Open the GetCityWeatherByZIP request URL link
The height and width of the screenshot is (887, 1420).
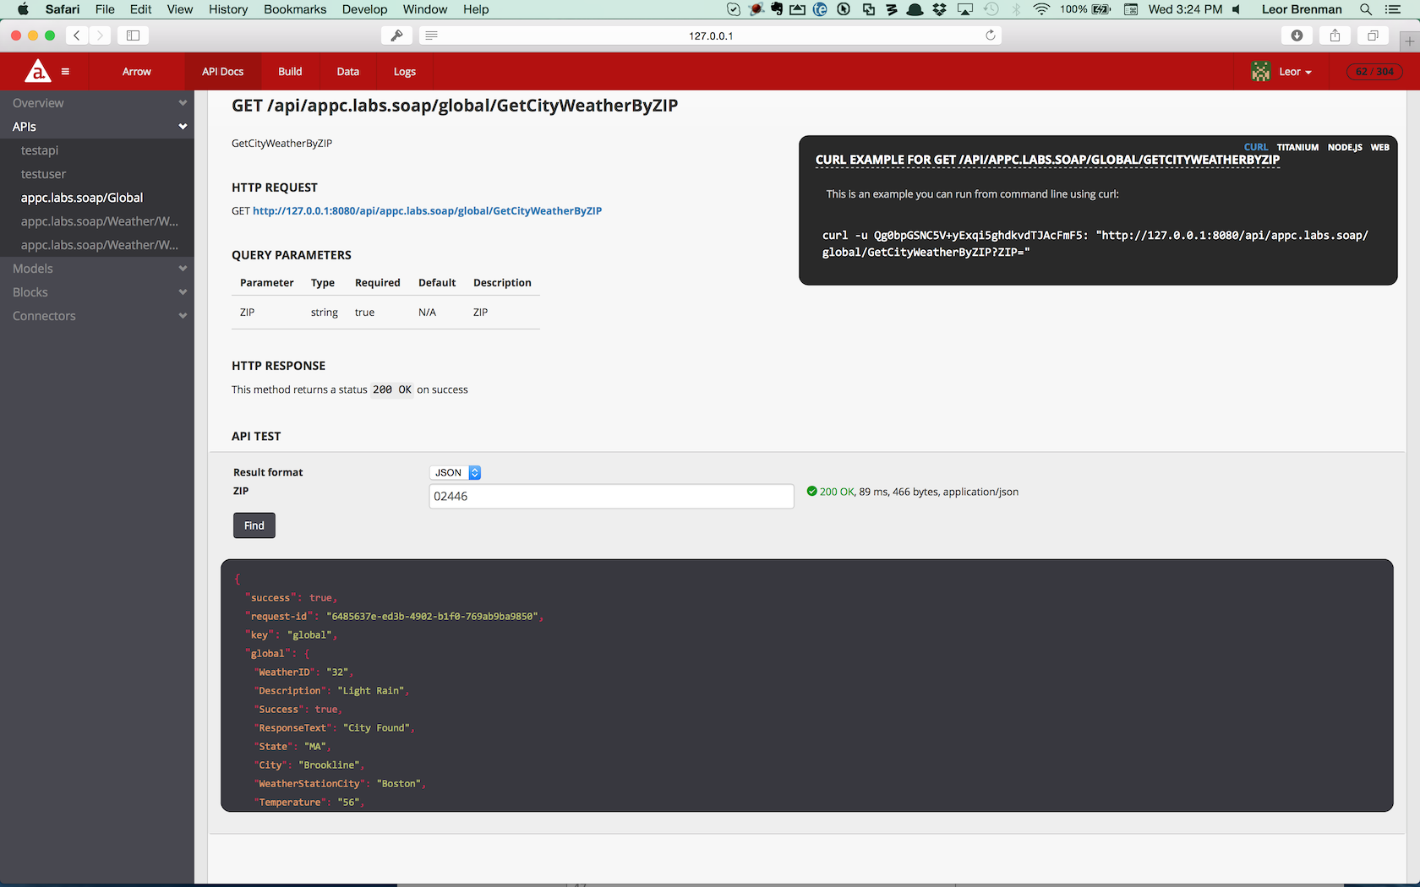(x=427, y=211)
